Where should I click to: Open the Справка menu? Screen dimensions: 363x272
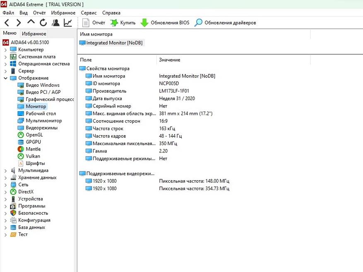[111, 13]
